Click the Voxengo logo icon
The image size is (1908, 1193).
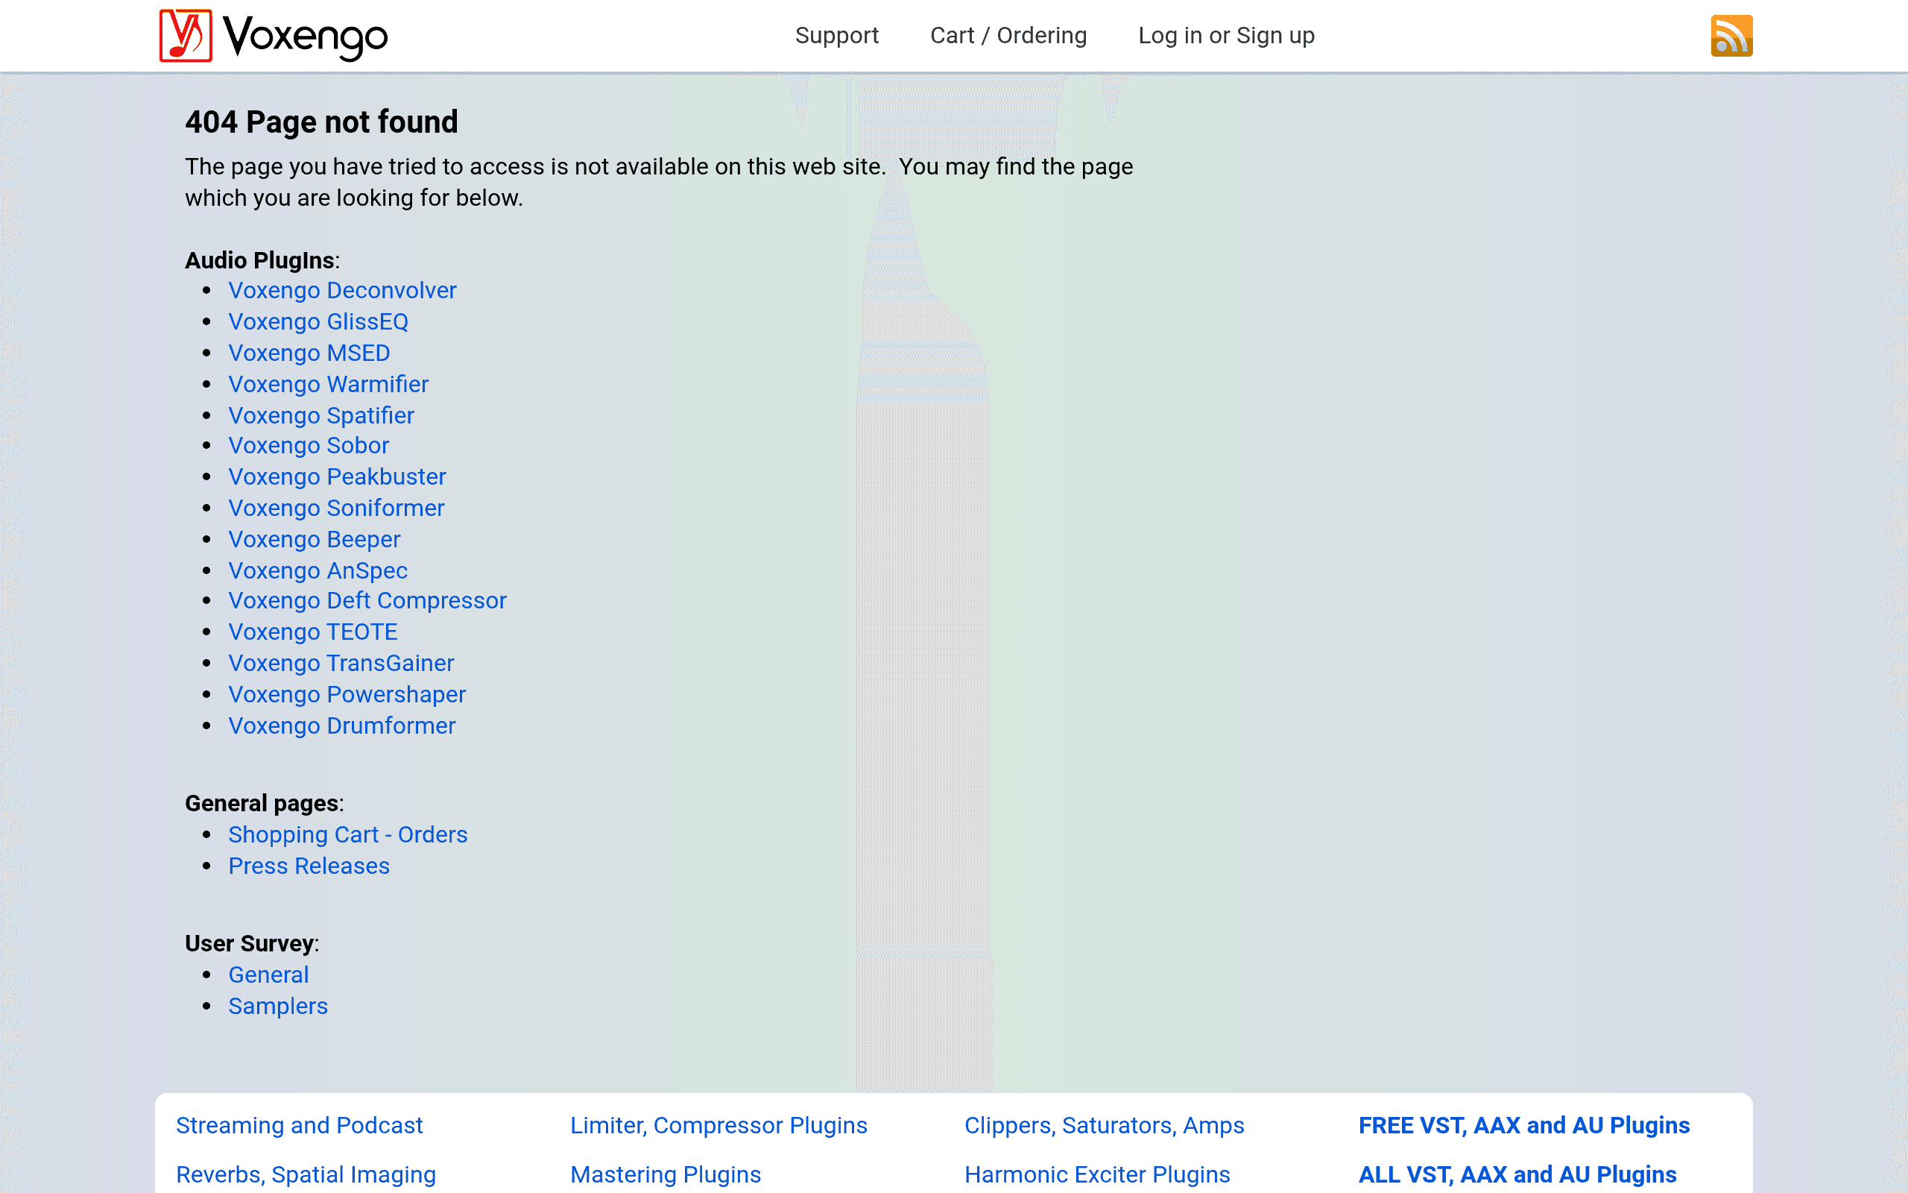[x=186, y=36]
